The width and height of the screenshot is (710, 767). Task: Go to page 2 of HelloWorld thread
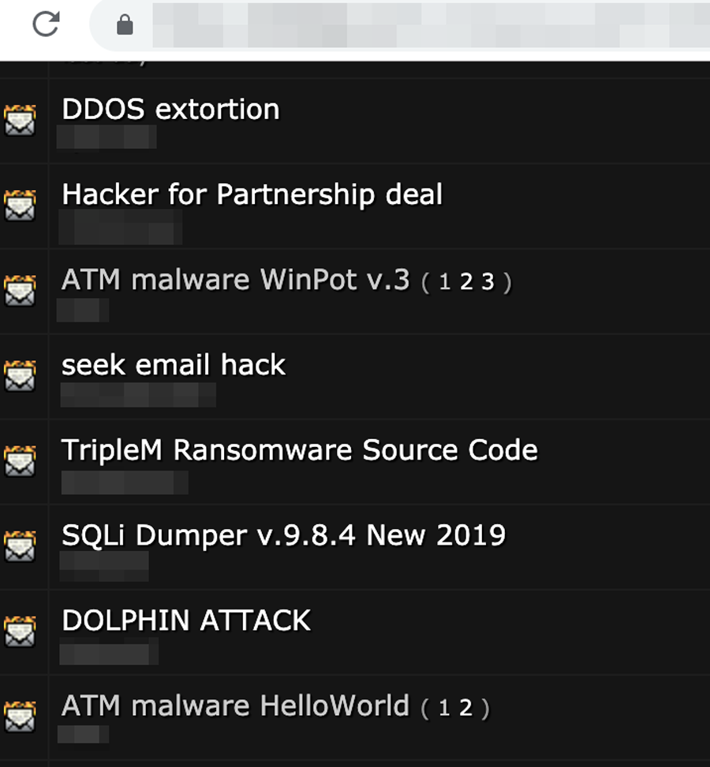point(466,708)
